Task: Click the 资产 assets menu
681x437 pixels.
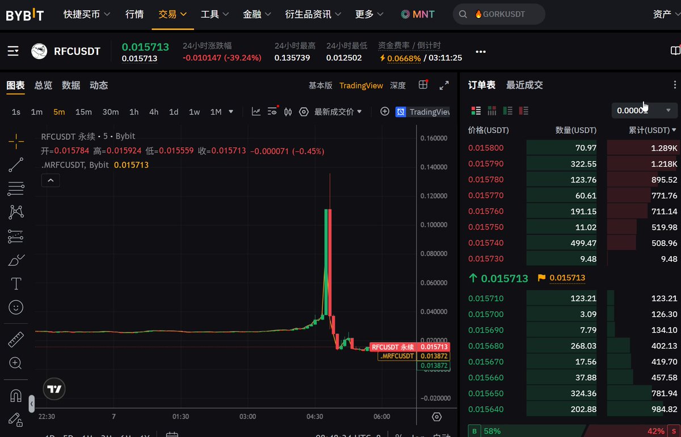Action: point(662,14)
